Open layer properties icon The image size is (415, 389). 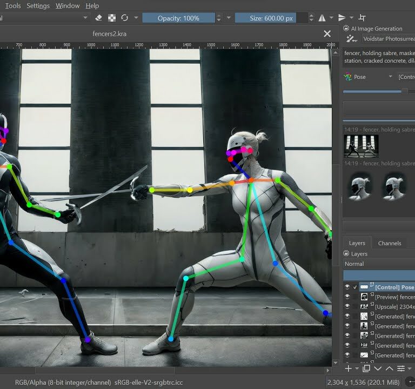[401, 368]
